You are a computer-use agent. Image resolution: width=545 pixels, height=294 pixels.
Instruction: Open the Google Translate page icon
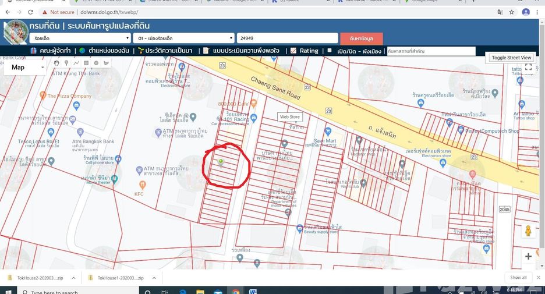pyautogui.click(x=500, y=12)
